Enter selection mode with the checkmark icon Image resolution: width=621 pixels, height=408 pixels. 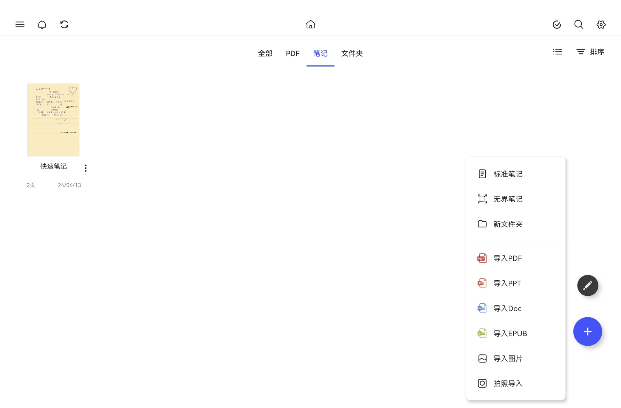pos(556,24)
